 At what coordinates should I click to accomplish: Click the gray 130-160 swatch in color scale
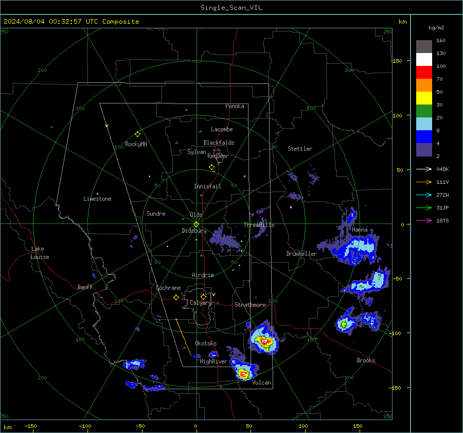coord(424,47)
